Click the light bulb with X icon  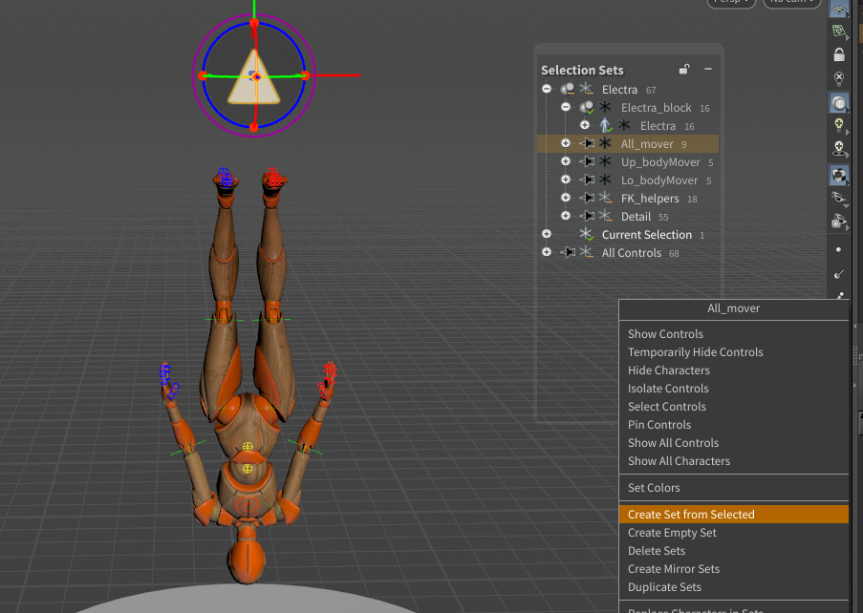click(x=839, y=78)
